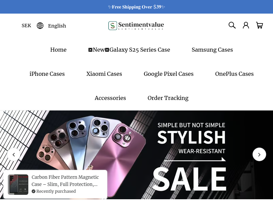Open the Accessories page
The width and height of the screenshot is (273, 204).
(110, 98)
